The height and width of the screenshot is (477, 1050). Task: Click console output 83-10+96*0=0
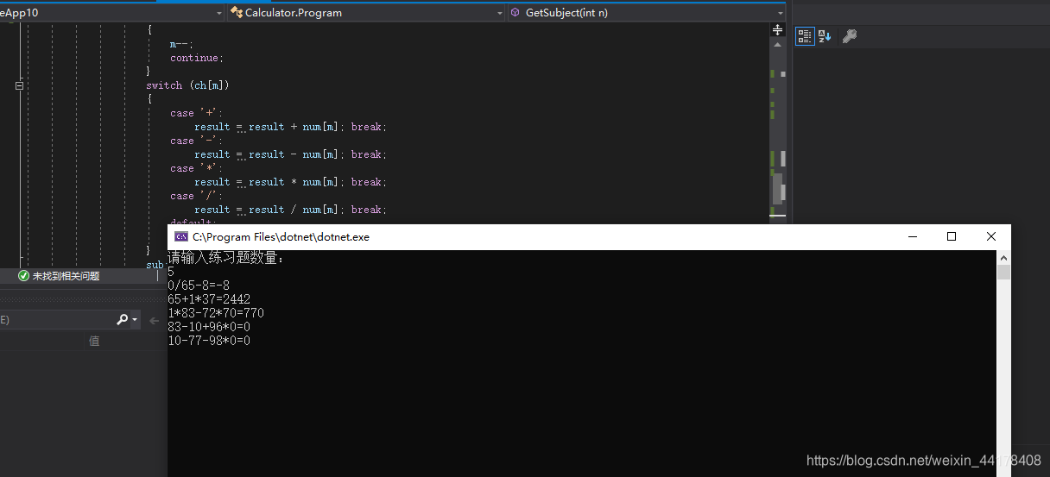pos(209,327)
